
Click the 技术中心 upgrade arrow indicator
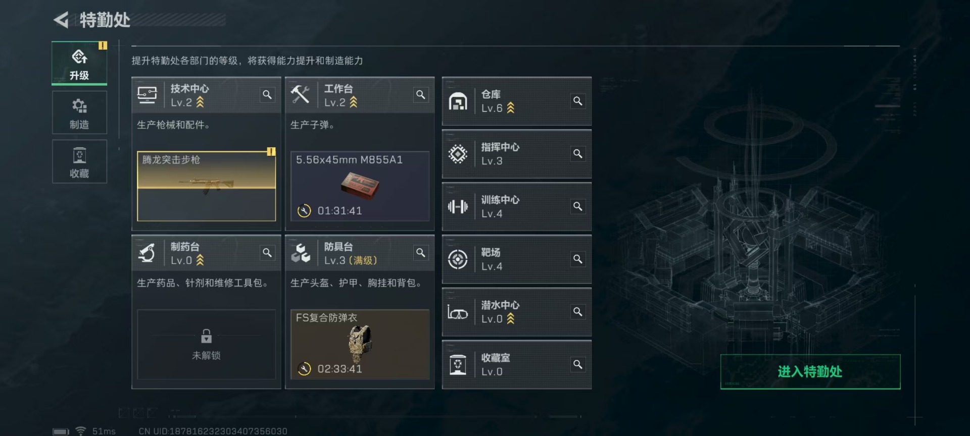click(200, 102)
